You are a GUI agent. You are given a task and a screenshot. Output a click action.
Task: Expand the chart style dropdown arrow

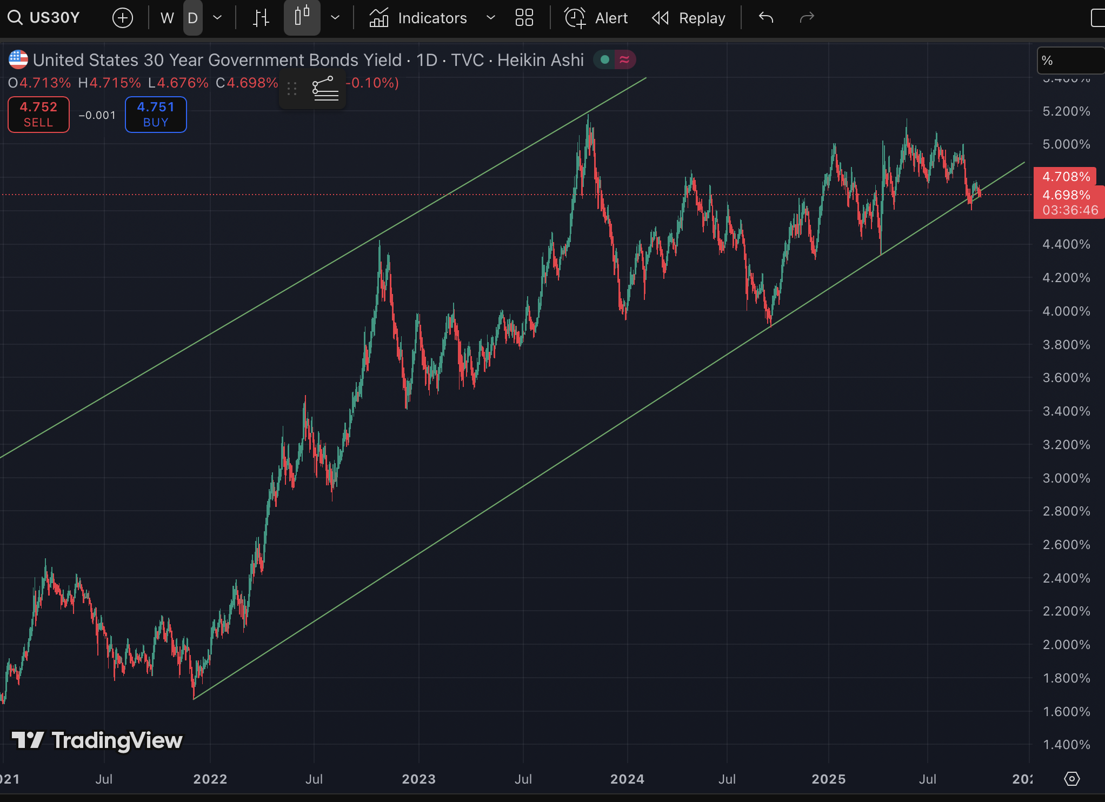point(335,18)
